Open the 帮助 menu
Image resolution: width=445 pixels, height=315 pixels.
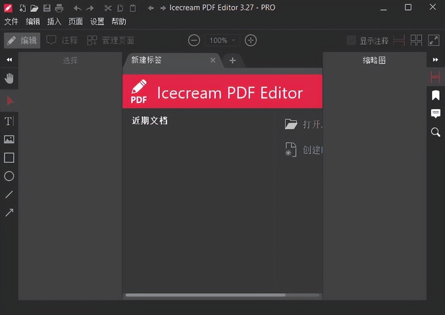pyautogui.click(x=119, y=22)
